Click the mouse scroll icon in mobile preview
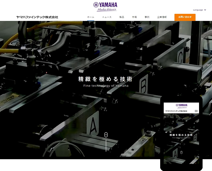The width and height of the screenshot is (212, 171). tap(181, 152)
